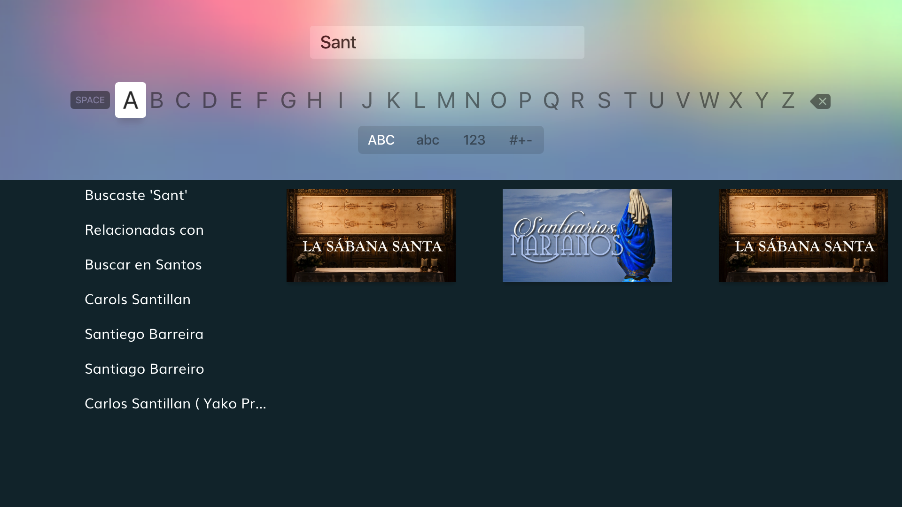
Task: Select the letter S key
Action: (x=604, y=100)
